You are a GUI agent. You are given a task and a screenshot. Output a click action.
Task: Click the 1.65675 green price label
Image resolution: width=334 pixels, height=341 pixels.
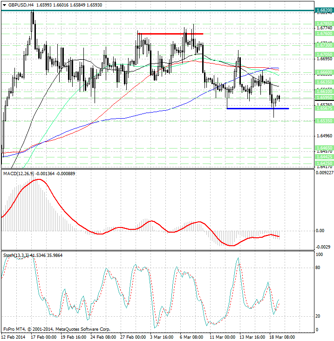pyautogui.click(x=323, y=108)
